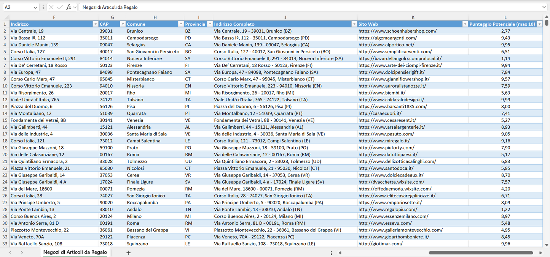This screenshot has width=550, height=257.
Task: Click the Enter checkmark icon in formula bar
Action: click(x=60, y=7)
